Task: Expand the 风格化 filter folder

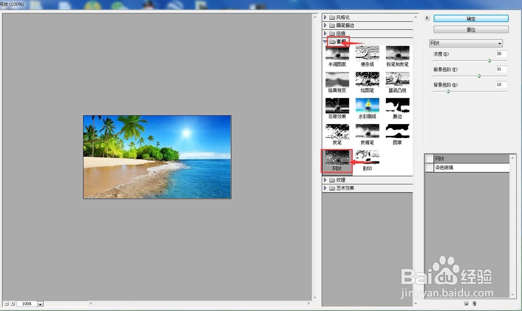Action: (x=325, y=17)
